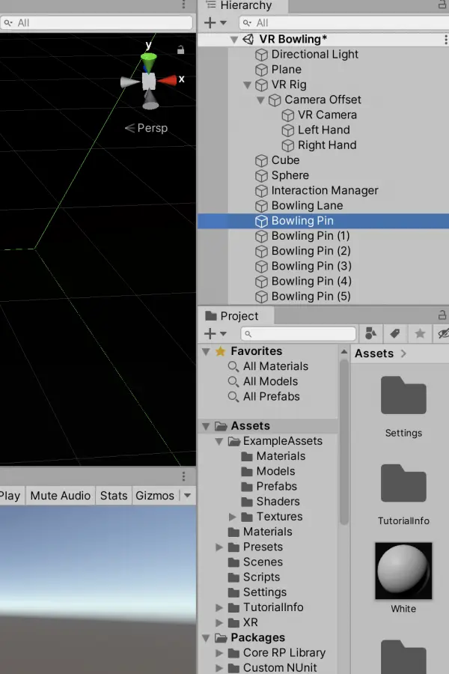Viewport: 449px width, 674px height.
Task: Click the search by type icon in Project
Action: (x=370, y=333)
